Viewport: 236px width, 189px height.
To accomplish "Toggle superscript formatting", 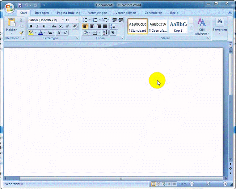I will (67, 26).
